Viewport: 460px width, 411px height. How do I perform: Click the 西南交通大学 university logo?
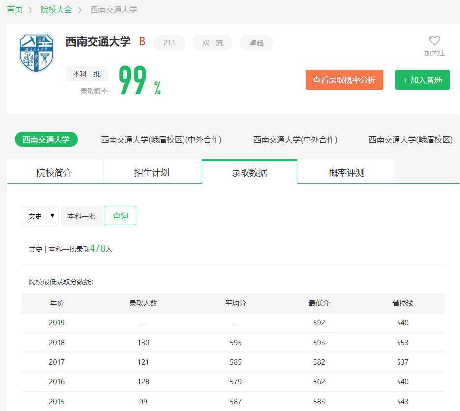tap(36, 53)
